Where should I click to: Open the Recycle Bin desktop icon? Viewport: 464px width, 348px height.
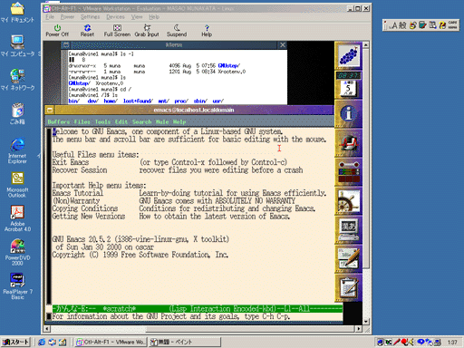(17, 114)
